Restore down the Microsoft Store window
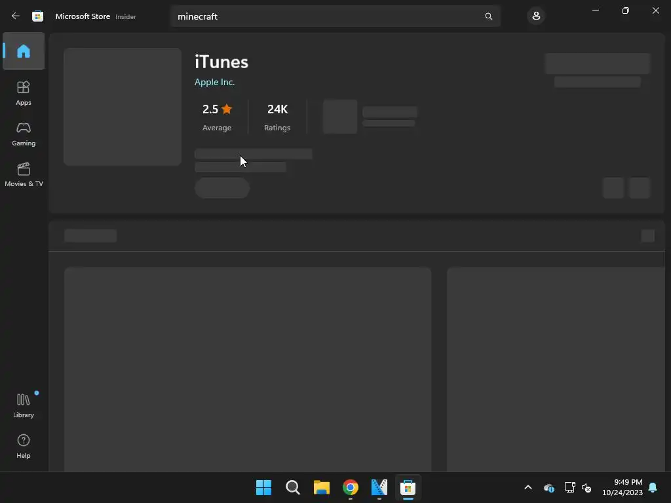671x503 pixels. tap(626, 10)
